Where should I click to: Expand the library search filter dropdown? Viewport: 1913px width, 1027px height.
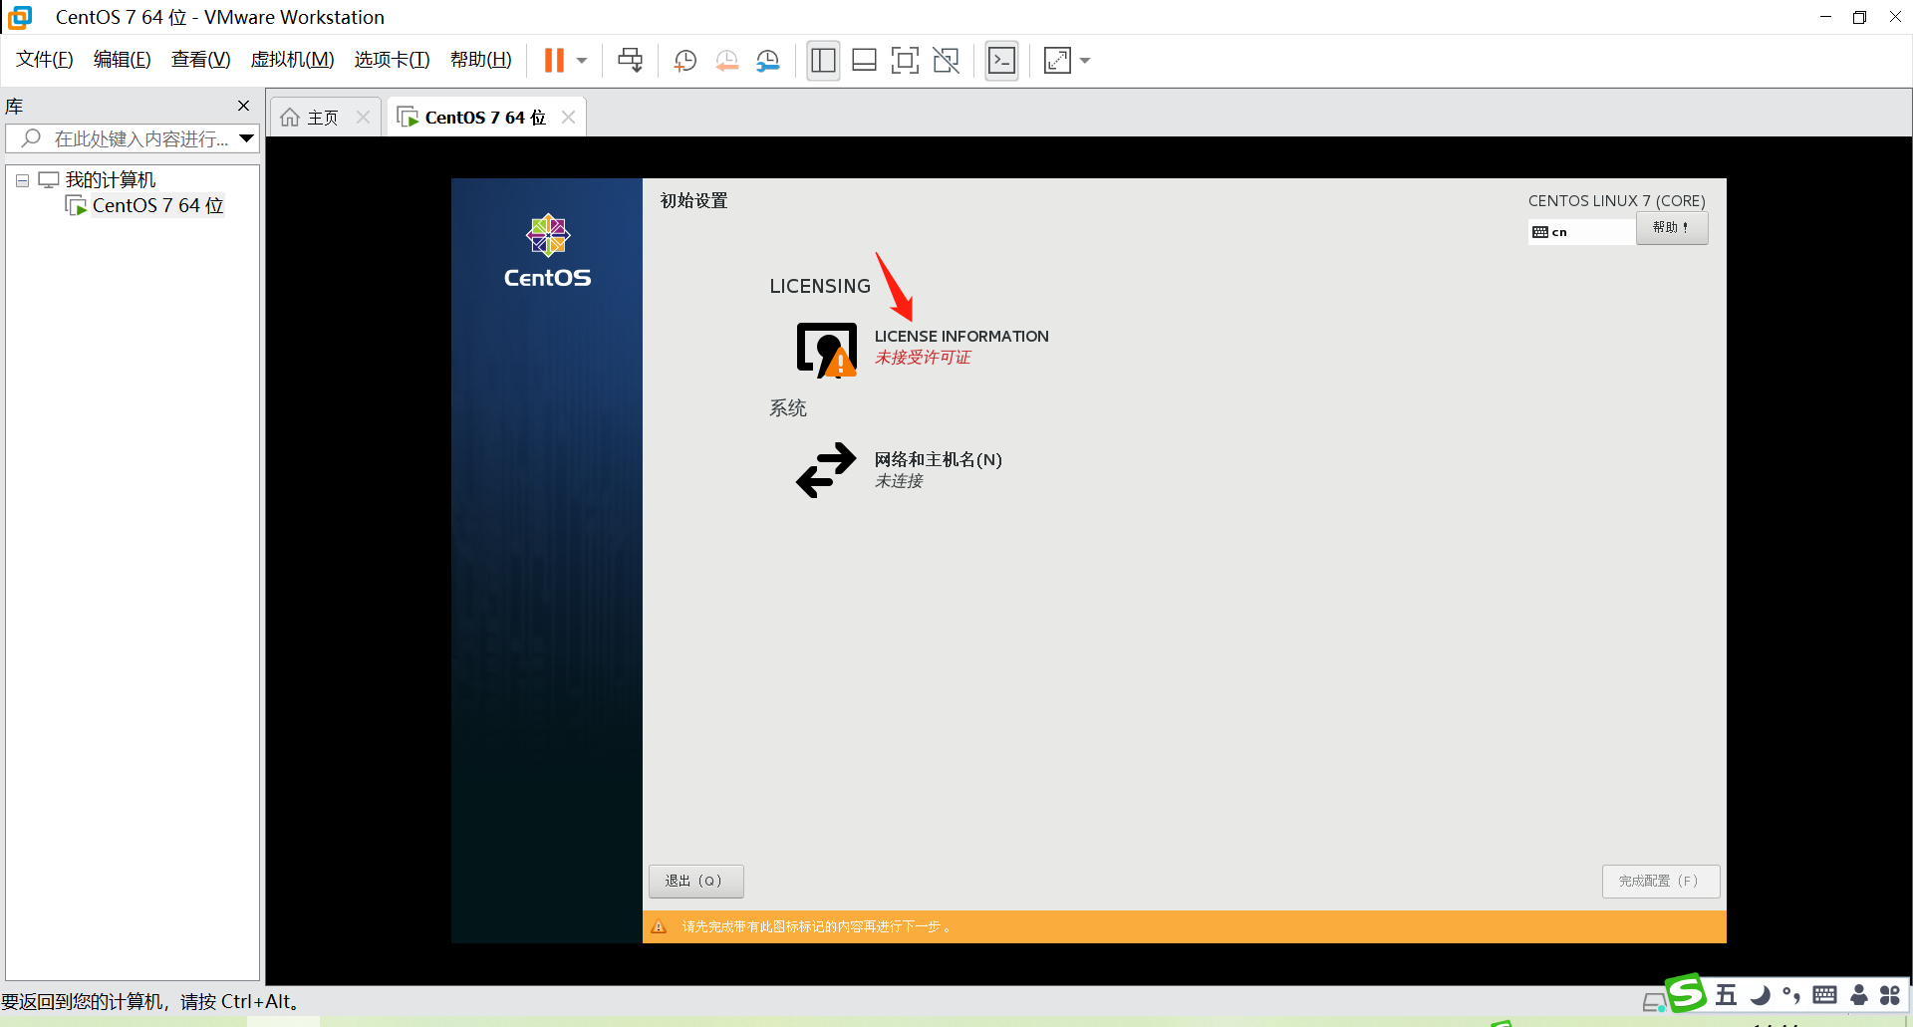[246, 138]
